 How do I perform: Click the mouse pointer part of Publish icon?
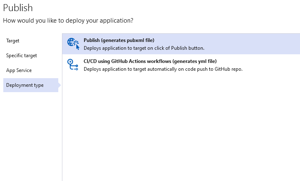pyautogui.click(x=78, y=47)
